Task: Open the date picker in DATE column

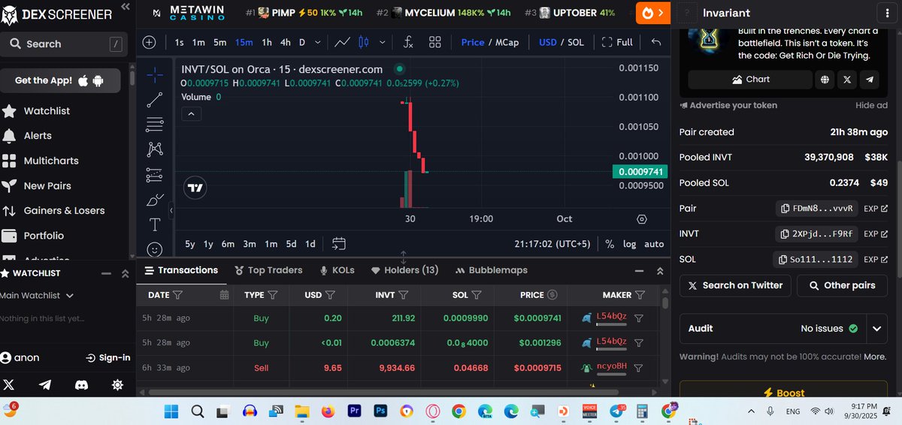Action: [x=224, y=295]
